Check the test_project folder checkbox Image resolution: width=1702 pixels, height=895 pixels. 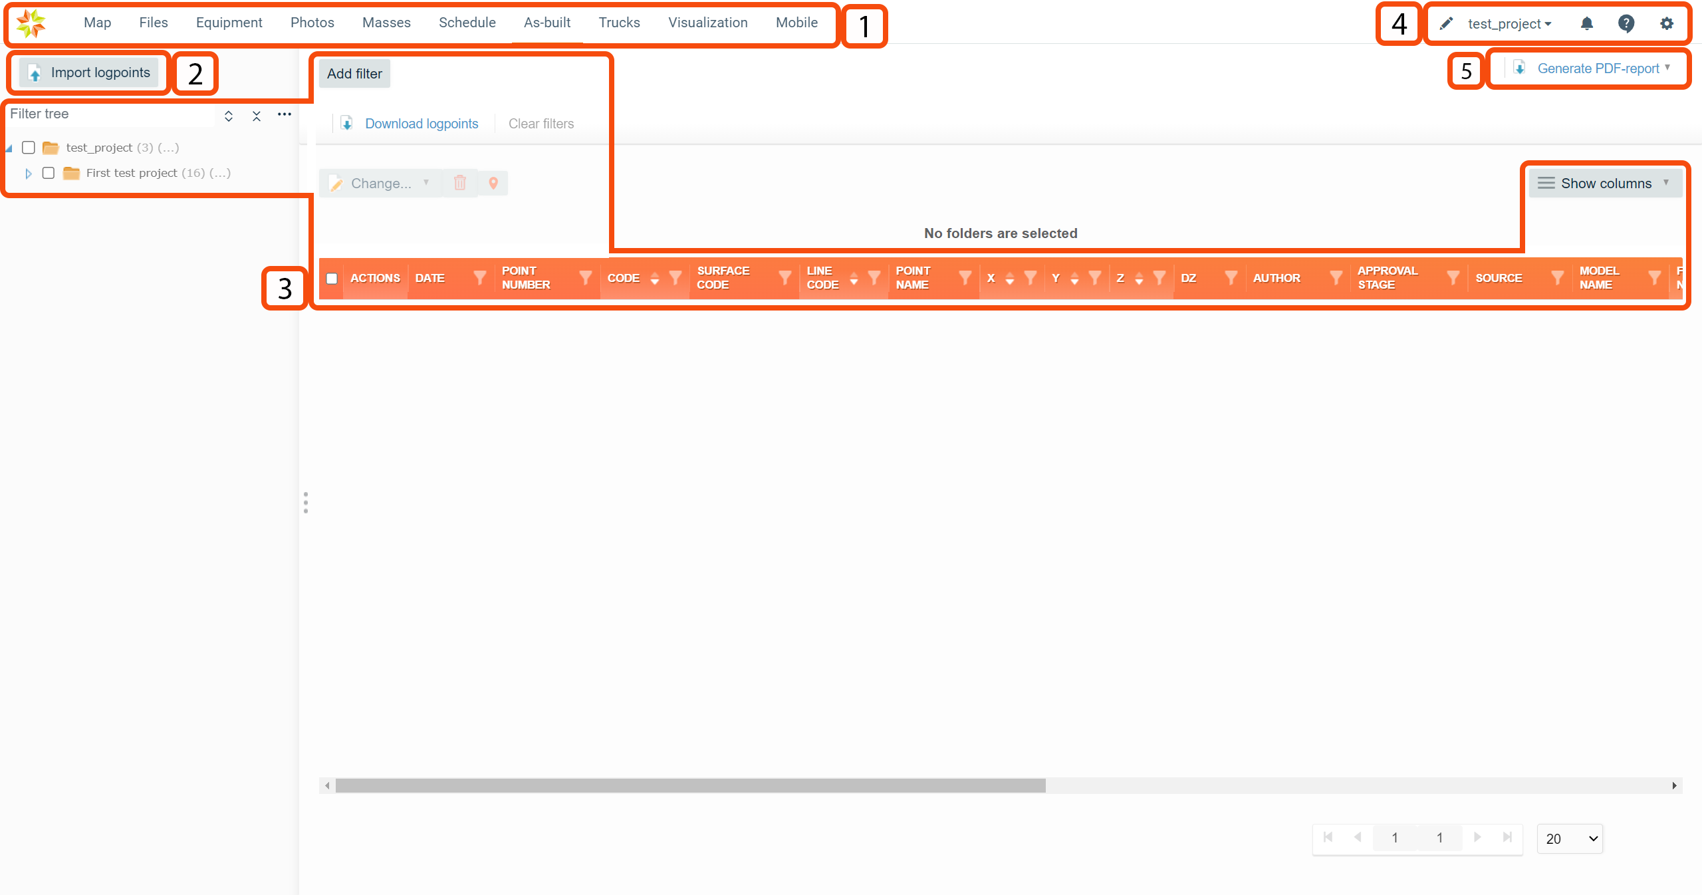29,148
